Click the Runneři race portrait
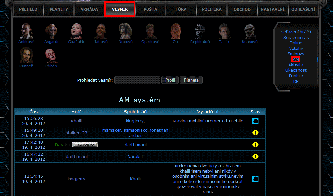Screen dimensions: 333x196 click(x=26, y=56)
